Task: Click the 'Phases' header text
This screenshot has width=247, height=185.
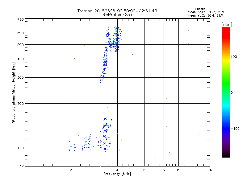Action: 200,9
